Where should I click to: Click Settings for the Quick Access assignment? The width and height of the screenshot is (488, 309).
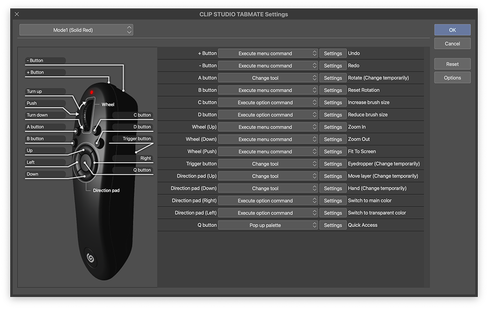tap(332, 225)
